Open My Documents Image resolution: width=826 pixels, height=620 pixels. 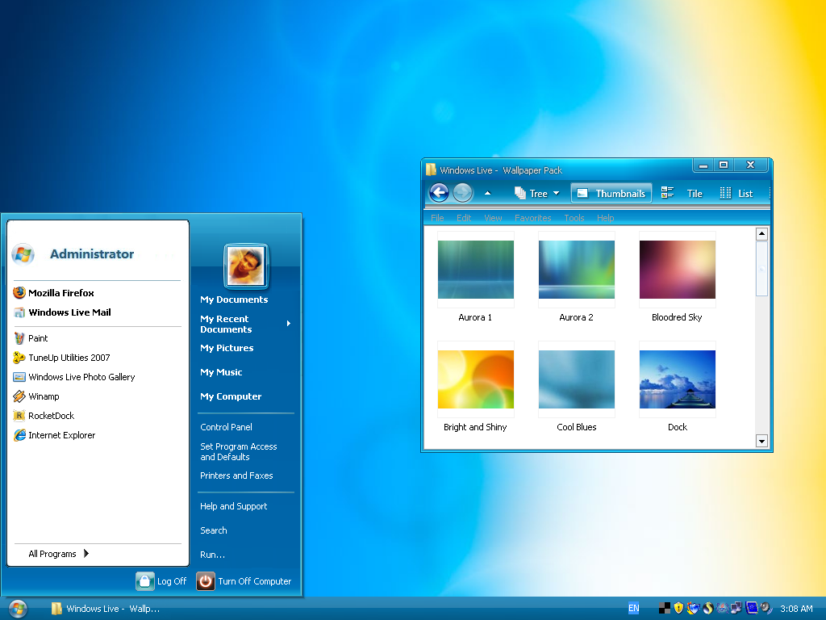[x=234, y=300]
